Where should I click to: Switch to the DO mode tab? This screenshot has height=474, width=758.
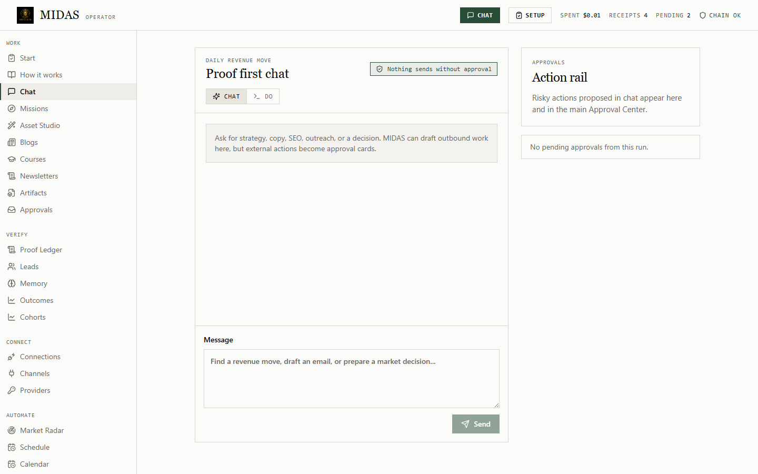[263, 96]
